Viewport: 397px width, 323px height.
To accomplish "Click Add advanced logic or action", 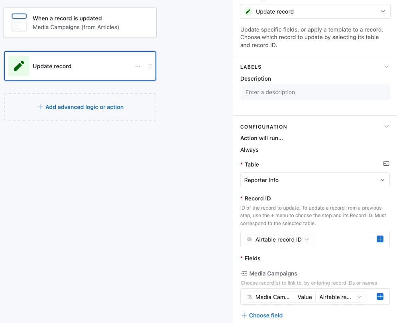I will click(x=80, y=107).
